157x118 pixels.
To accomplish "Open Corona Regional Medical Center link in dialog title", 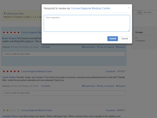I will [x=91, y=8].
